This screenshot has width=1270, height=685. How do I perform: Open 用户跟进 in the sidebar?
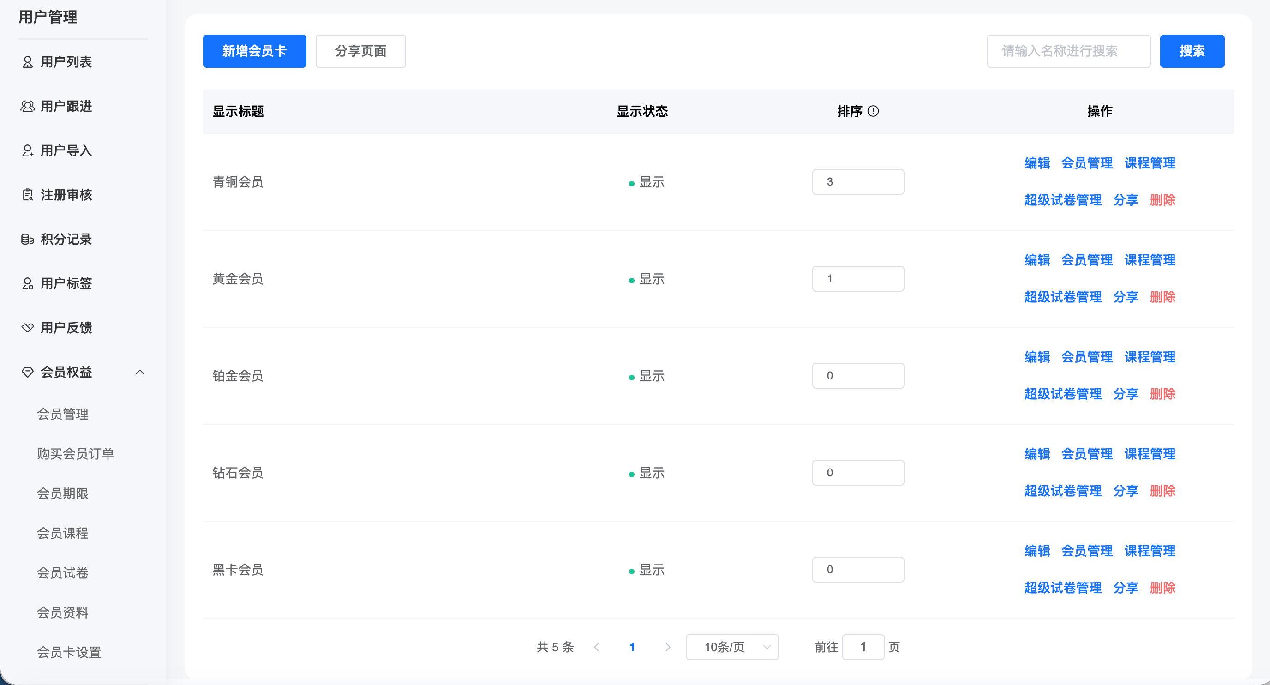click(66, 107)
